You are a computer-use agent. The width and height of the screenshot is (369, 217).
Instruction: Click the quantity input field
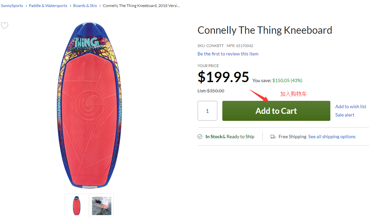pos(207,111)
